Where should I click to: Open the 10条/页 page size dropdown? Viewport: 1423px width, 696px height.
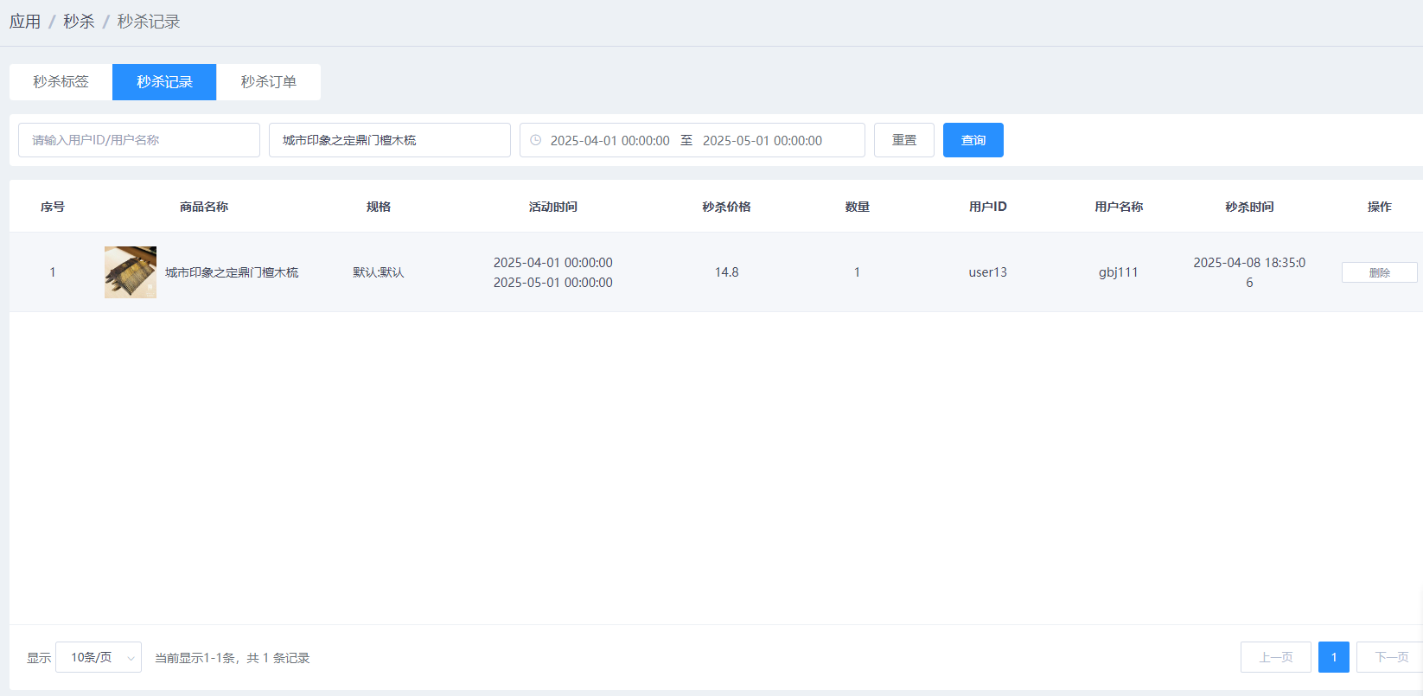coord(98,657)
